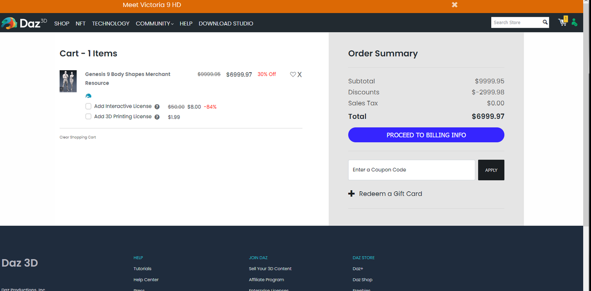The image size is (591, 291).
Task: Open the Help menu item
Action: [x=186, y=24]
